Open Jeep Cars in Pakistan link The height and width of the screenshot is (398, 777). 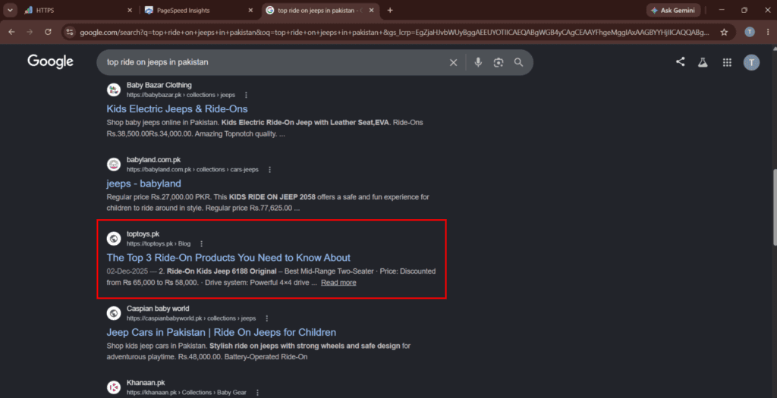pyautogui.click(x=221, y=332)
